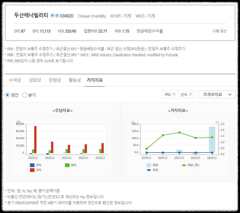Select the 가치지표 tab
This screenshot has height=213, width=240.
point(95,80)
